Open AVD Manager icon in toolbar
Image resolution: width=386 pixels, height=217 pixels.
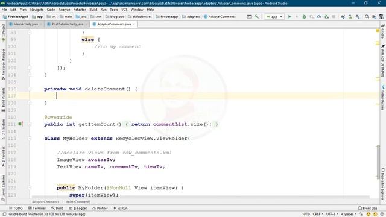(x=350, y=17)
